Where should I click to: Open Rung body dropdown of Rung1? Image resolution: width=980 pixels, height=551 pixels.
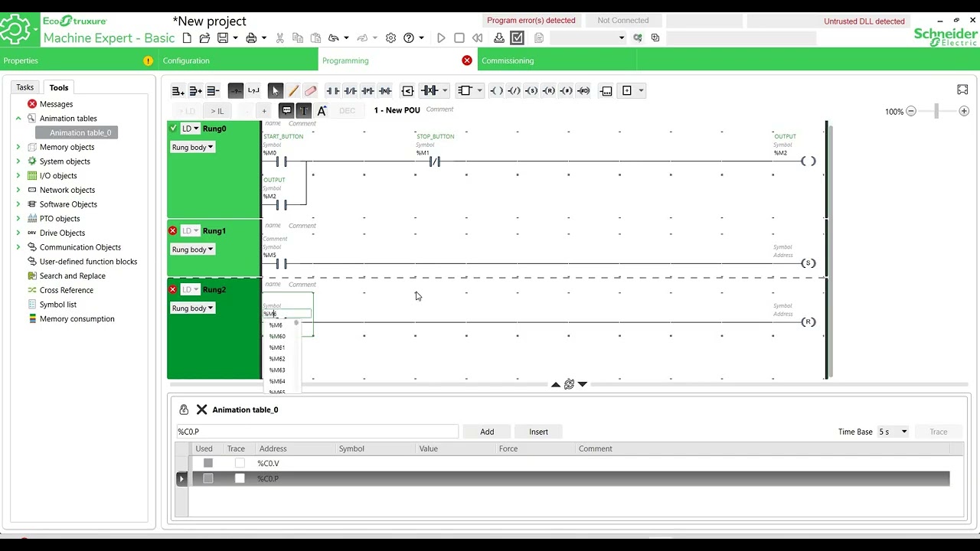pos(192,249)
